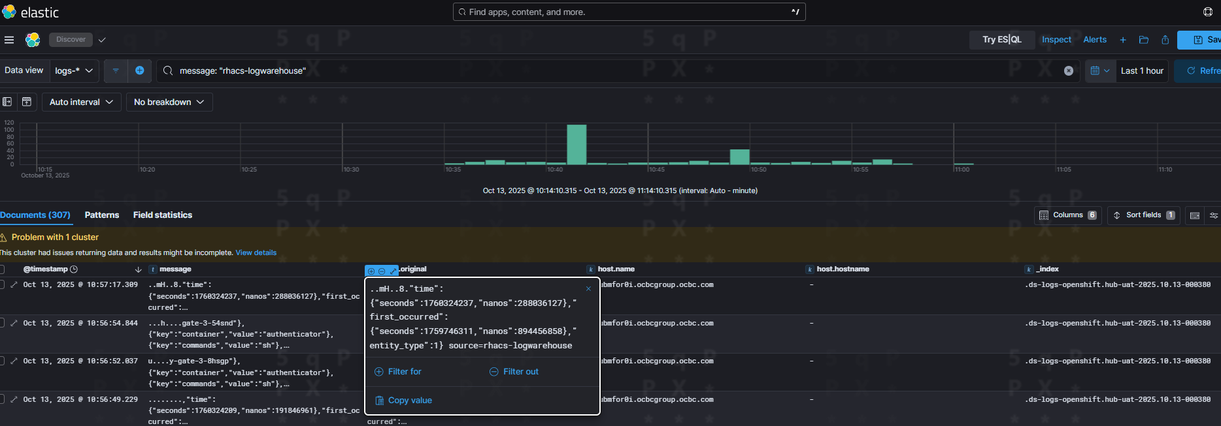Open the main navigation hamburger menu
The image size is (1221, 426).
[9, 40]
